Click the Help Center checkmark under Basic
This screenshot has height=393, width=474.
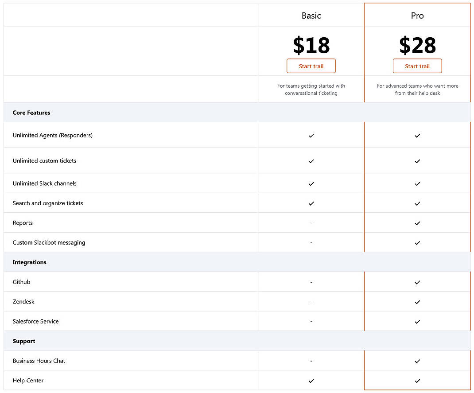coord(311,381)
